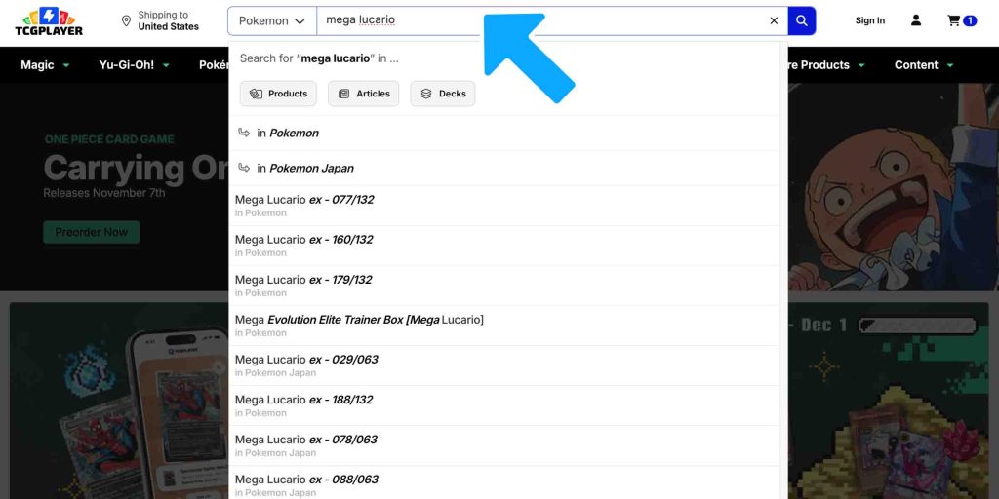
Task: Click the blue search magnifier button
Action: [801, 20]
